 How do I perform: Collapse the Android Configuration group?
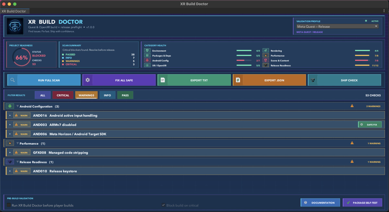coord(18,106)
